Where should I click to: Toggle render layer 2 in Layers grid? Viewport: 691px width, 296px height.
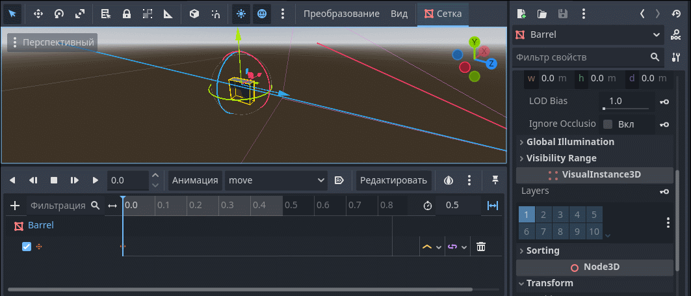pyautogui.click(x=543, y=215)
